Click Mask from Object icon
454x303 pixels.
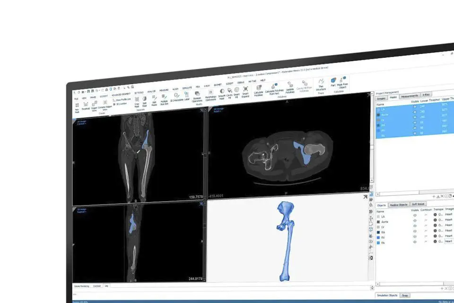pyautogui.click(x=343, y=80)
